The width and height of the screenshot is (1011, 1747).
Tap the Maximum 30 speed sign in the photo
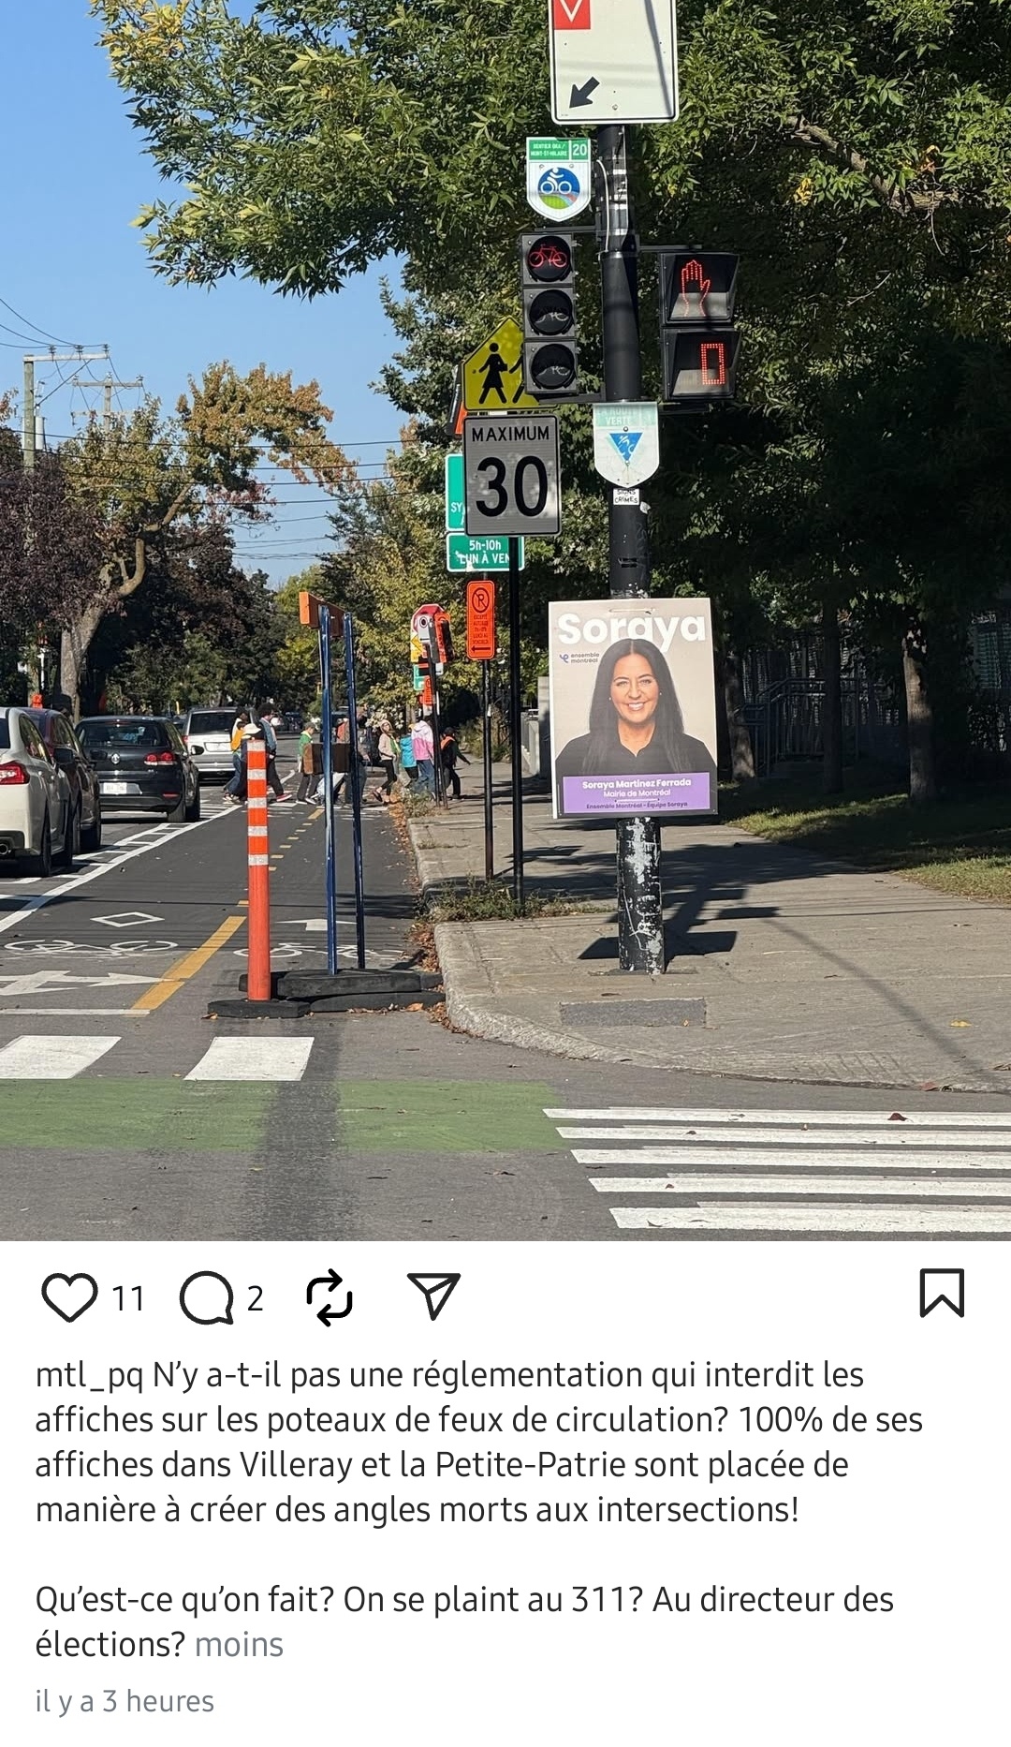[x=512, y=476]
